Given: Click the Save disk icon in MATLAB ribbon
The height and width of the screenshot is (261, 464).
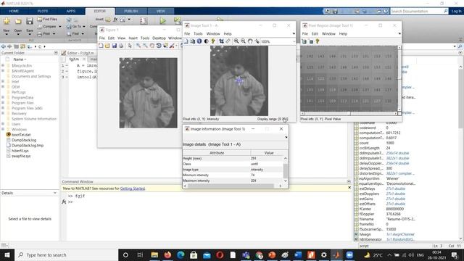Looking at the screenshot, I should pyautogui.click(x=30, y=21).
